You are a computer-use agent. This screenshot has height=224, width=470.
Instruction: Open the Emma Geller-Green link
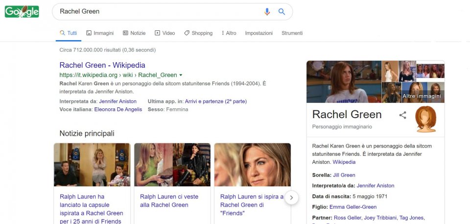pyautogui.click(x=353, y=207)
